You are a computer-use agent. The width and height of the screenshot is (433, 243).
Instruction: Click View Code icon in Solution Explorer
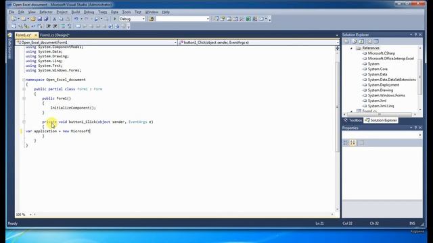pyautogui.click(x=370, y=41)
